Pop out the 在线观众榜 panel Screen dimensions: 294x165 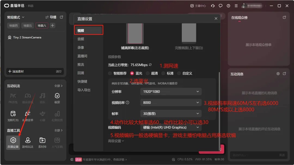click(284, 17)
